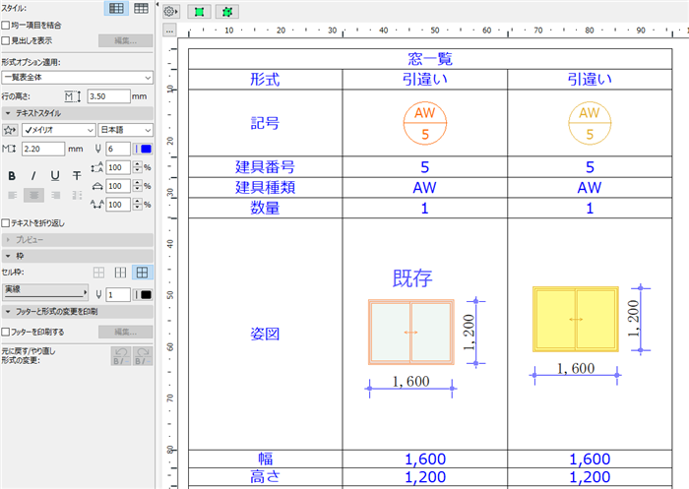Open the メイリオ font dropdown
The image size is (689, 489).
[59, 130]
